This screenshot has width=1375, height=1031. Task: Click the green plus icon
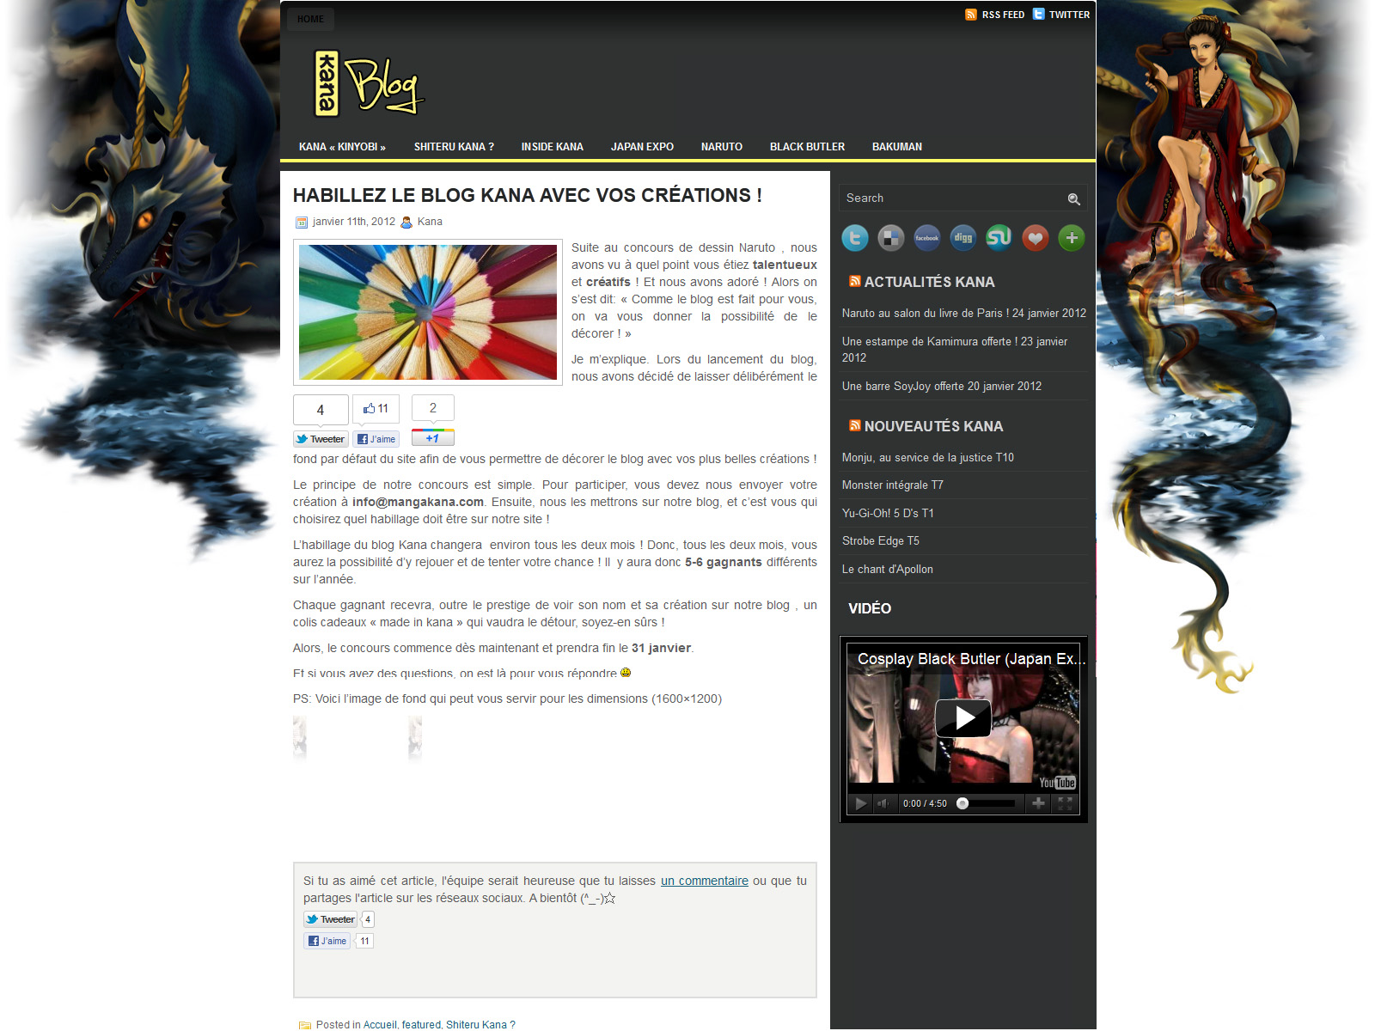1072,238
